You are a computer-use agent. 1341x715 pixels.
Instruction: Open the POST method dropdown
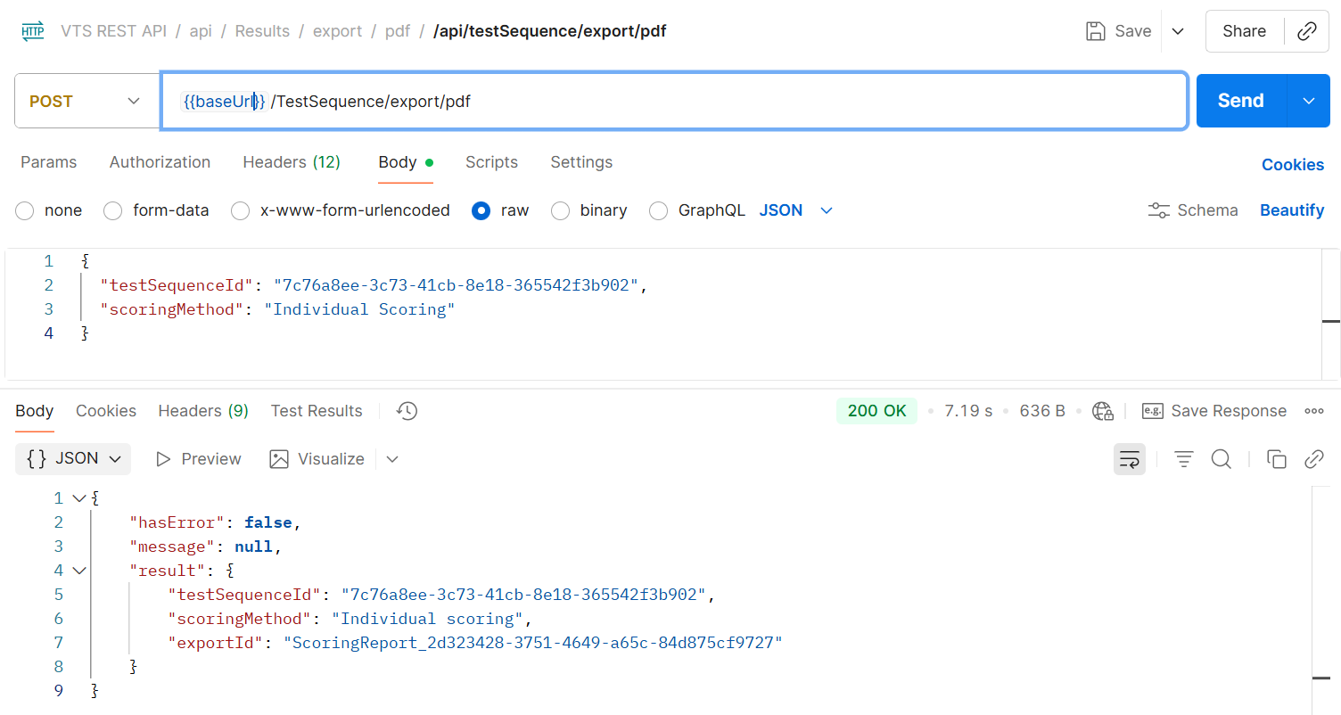[86, 101]
